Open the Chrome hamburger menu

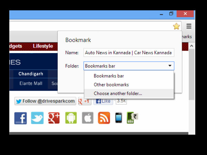point(189,26)
